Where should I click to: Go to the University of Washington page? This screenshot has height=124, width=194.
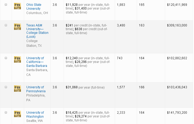tap(35, 114)
